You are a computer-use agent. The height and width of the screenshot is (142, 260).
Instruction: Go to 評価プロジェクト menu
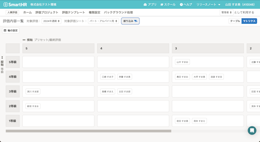point(47,12)
